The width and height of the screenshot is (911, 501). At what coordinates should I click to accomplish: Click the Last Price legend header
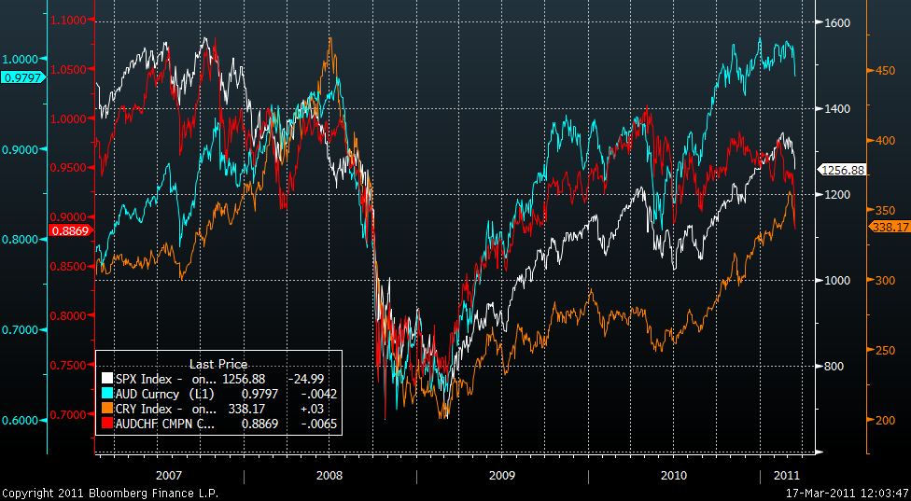pyautogui.click(x=218, y=364)
